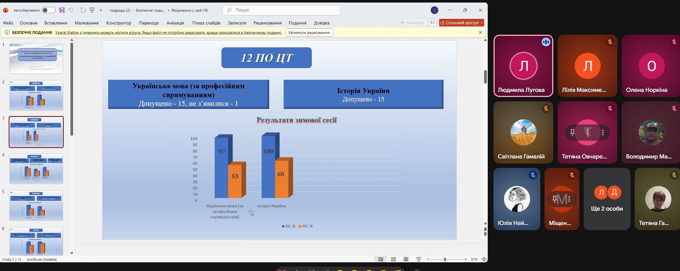Select Normal view toggle in status bar
The width and height of the screenshot is (680, 271).
coord(381,259)
